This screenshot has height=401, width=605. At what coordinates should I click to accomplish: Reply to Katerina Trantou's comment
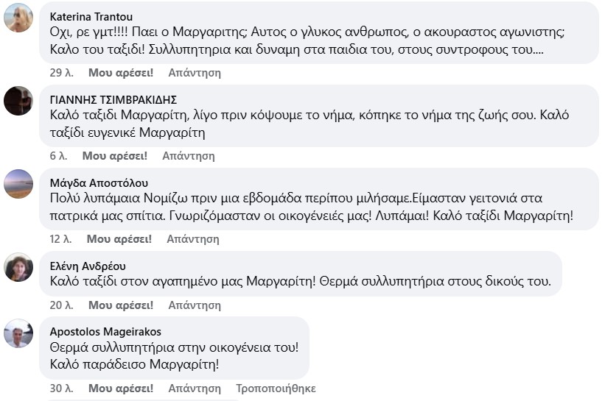[x=195, y=73]
